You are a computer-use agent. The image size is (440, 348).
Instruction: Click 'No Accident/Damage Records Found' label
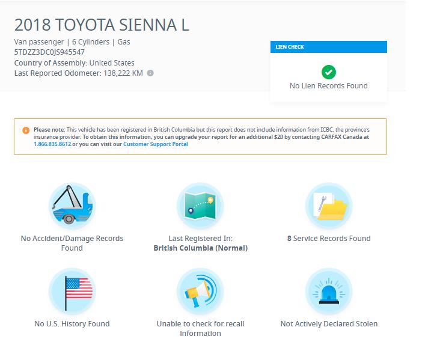pyautogui.click(x=72, y=243)
